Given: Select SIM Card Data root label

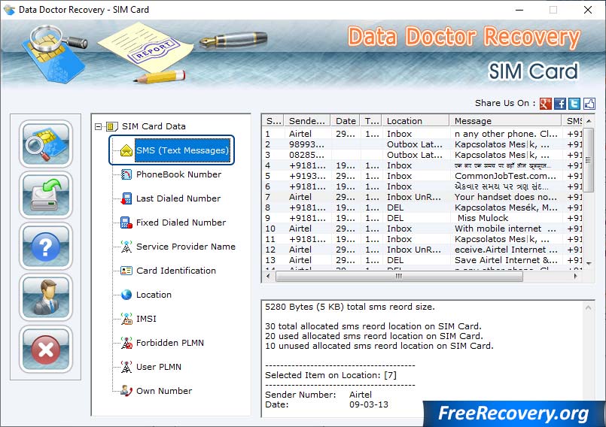Looking at the screenshot, I should coord(154,126).
